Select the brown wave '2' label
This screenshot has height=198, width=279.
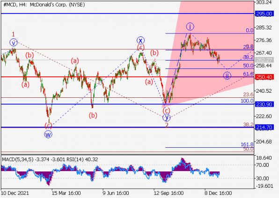167,125
